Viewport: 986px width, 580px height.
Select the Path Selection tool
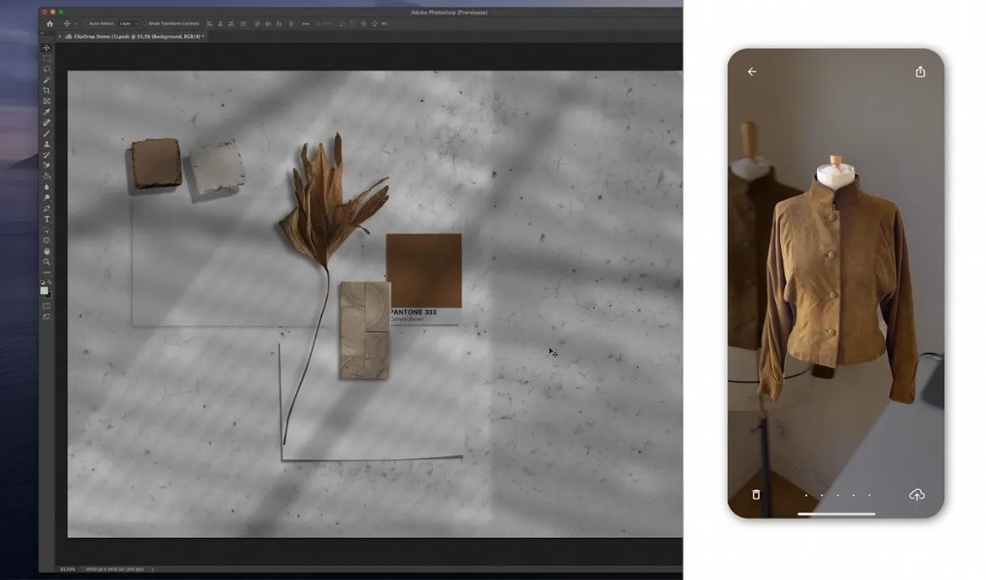click(x=46, y=229)
